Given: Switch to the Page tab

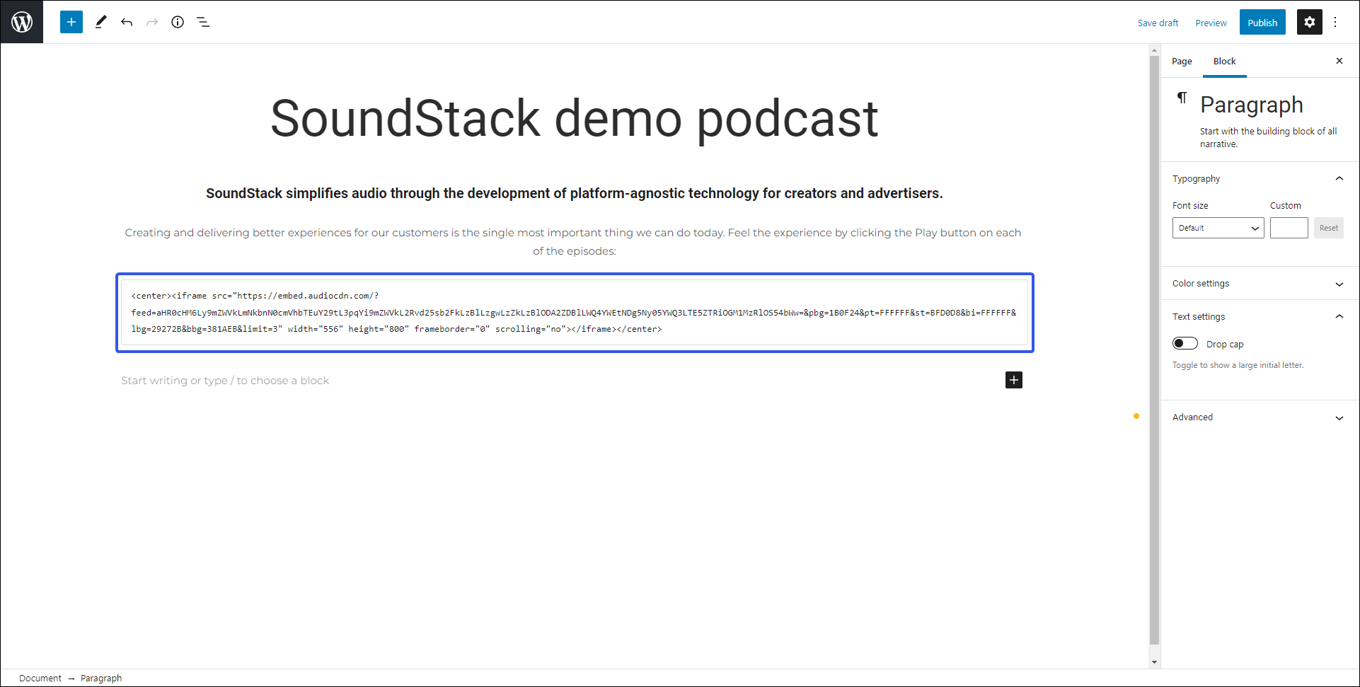Looking at the screenshot, I should point(1182,62).
